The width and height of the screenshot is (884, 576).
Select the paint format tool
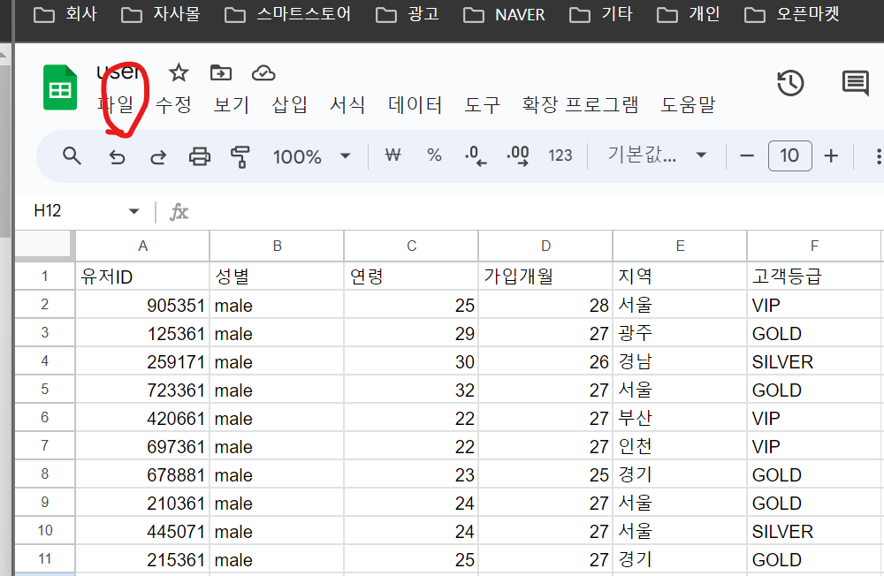pos(240,156)
